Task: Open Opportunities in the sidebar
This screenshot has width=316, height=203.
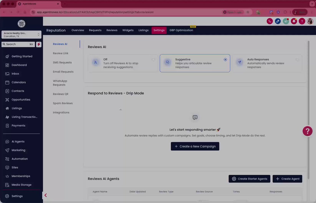Action: [21, 100]
